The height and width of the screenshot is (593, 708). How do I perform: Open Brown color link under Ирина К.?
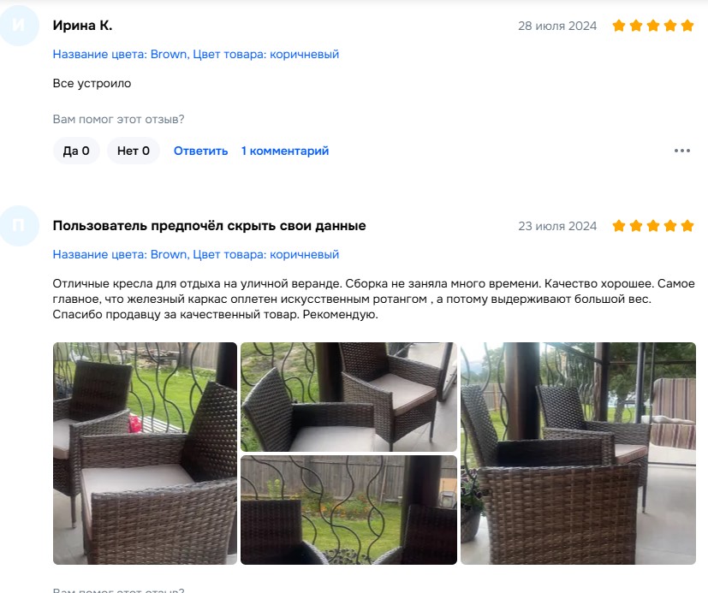click(x=195, y=54)
